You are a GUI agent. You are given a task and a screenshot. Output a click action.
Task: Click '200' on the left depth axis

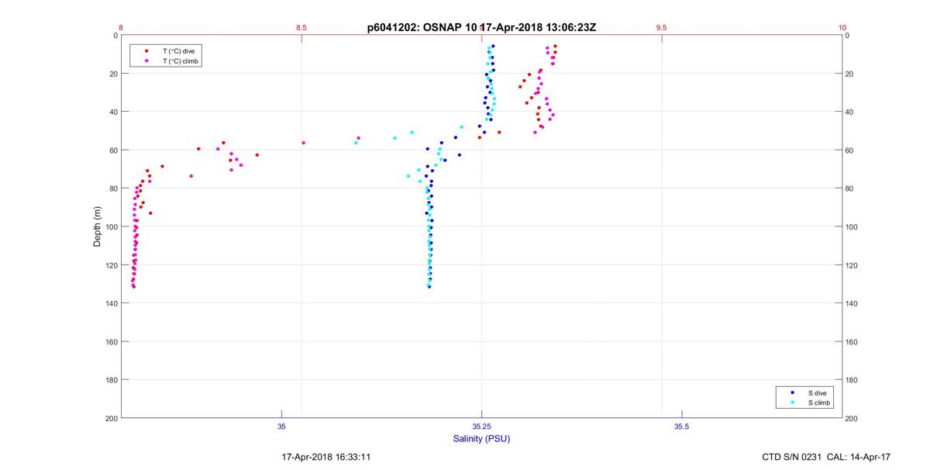click(x=112, y=419)
